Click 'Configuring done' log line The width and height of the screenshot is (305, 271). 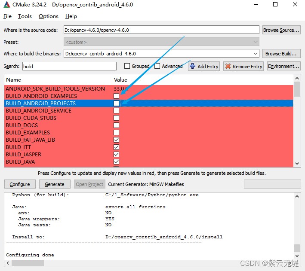[x=30, y=255]
